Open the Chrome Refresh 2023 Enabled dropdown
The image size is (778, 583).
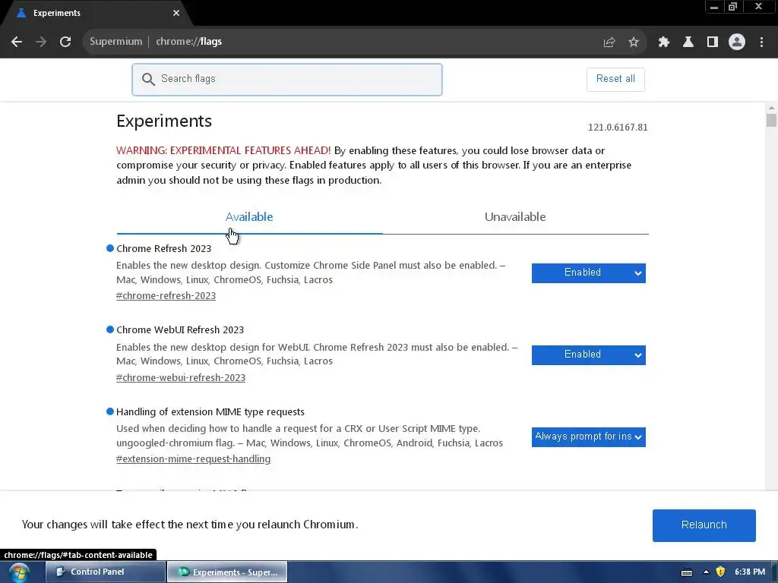point(589,273)
